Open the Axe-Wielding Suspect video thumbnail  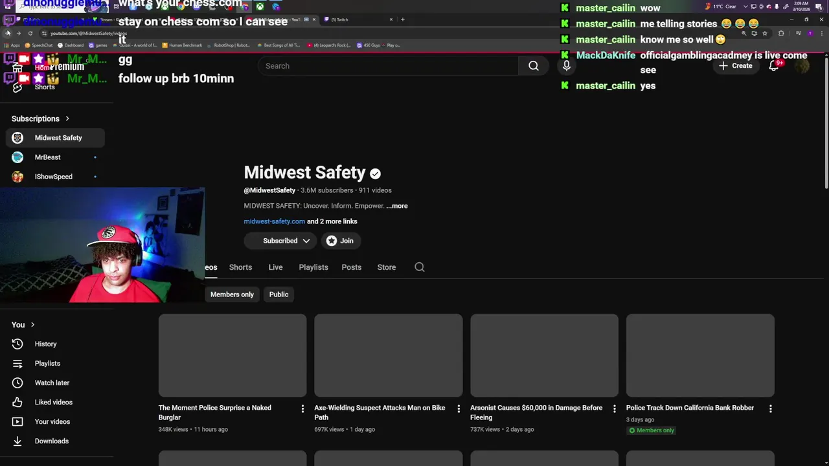coord(389,355)
